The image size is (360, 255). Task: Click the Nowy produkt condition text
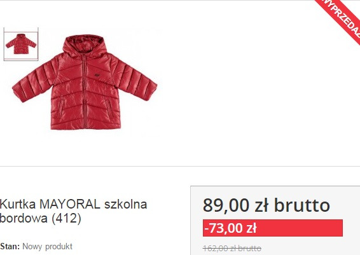[x=47, y=247]
